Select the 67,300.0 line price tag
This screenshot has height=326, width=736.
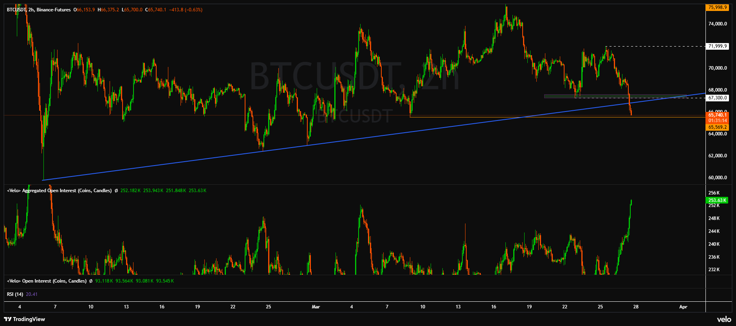tap(717, 98)
